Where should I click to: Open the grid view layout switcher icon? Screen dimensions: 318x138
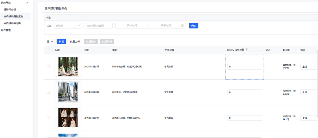(50, 41)
